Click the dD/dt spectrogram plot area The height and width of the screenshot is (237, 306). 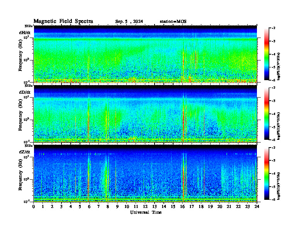click(145, 114)
